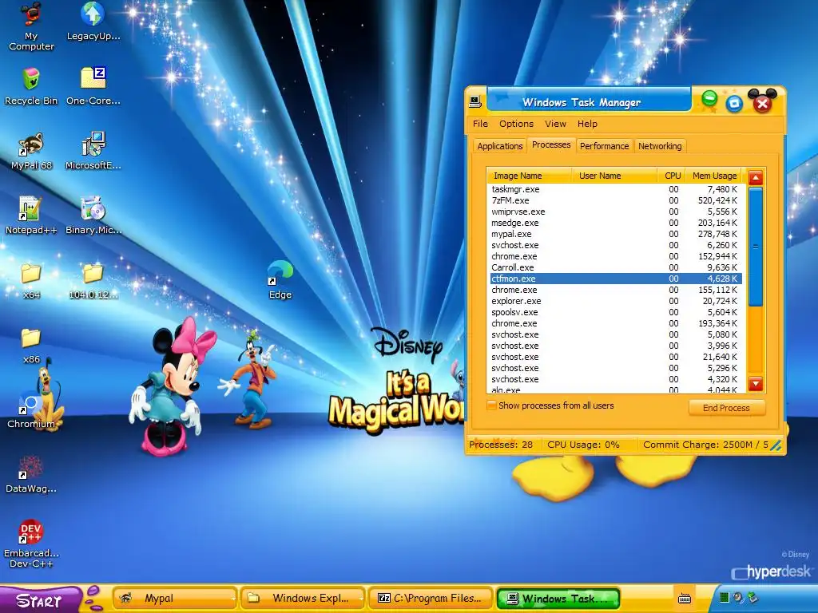Sort processes by CPU column
Viewport: 818px width, 613px height.
(671, 176)
